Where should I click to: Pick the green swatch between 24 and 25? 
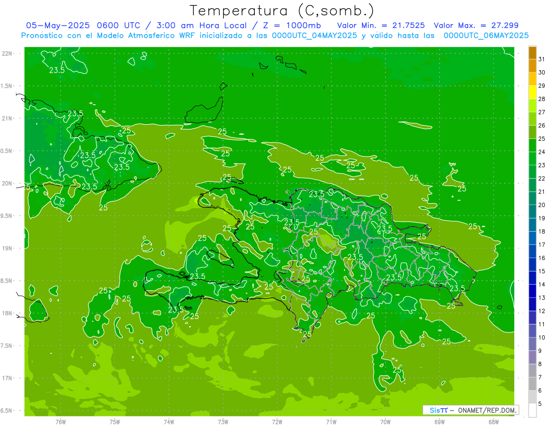pyautogui.click(x=532, y=145)
